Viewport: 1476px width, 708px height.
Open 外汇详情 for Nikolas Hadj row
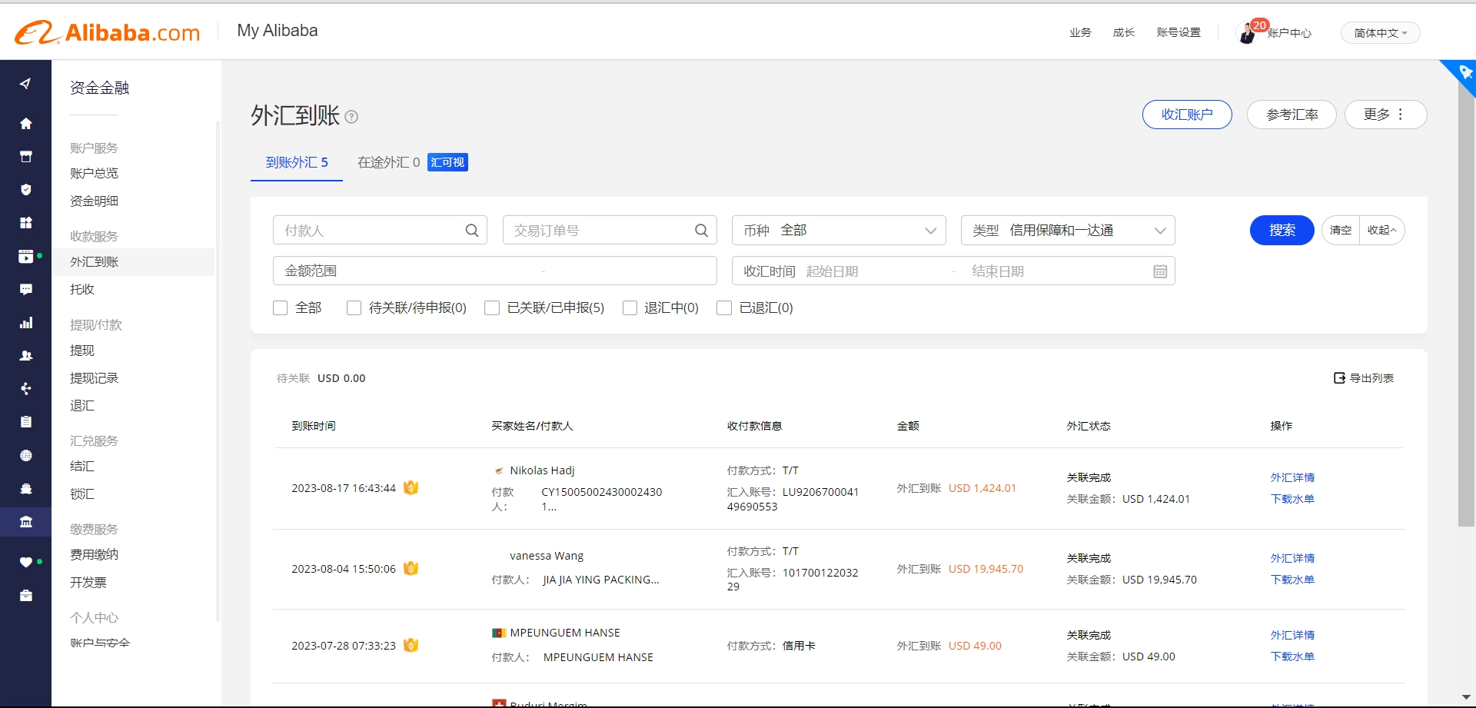click(x=1292, y=477)
